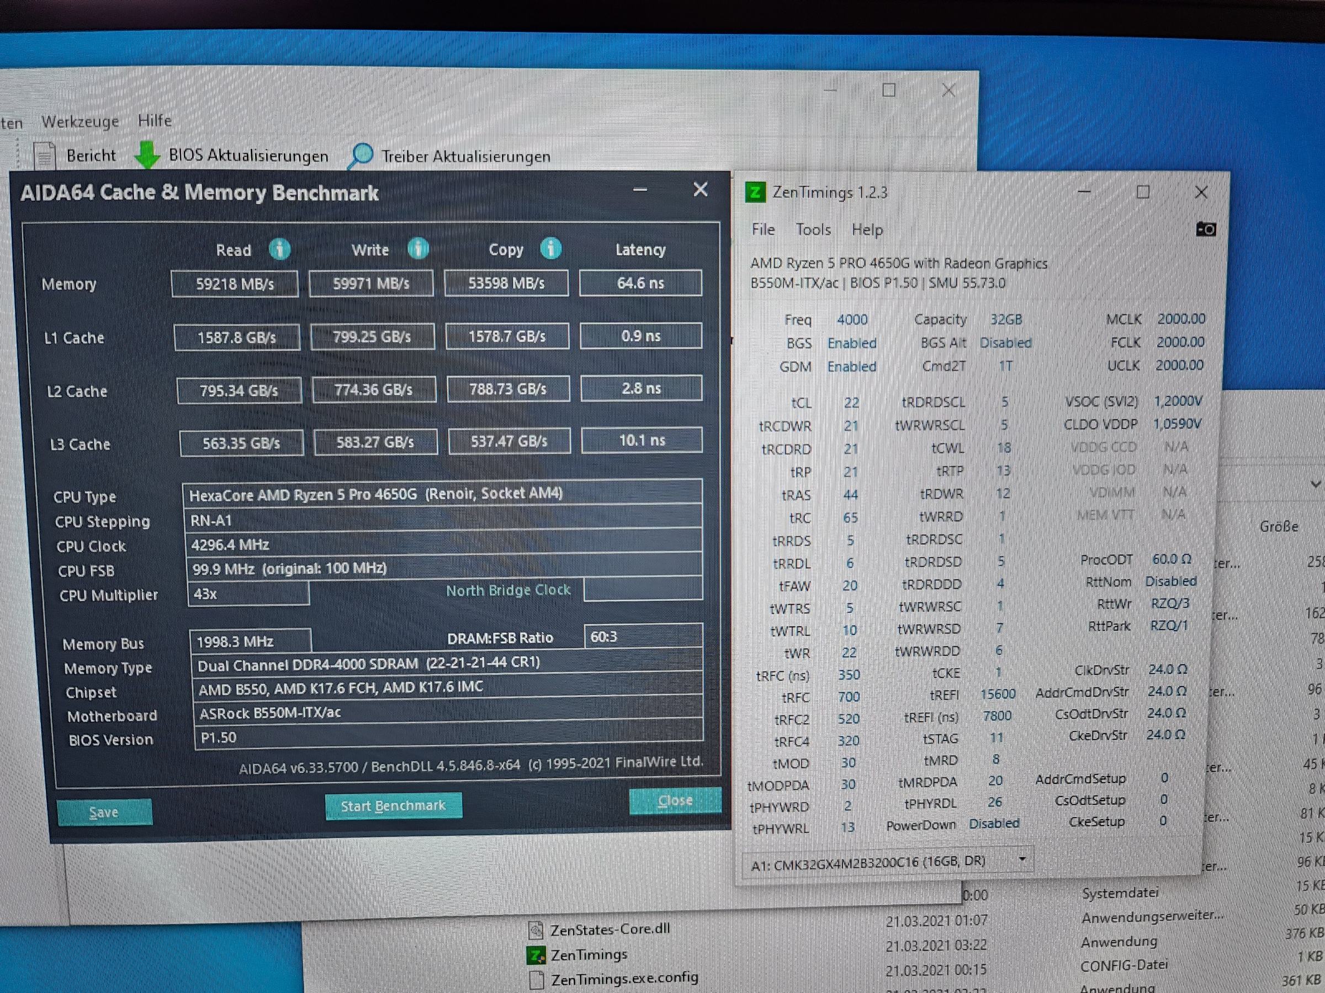The height and width of the screenshot is (993, 1325).
Task: Click the Memory Latency value 64.6 ns
Action: click(x=640, y=282)
